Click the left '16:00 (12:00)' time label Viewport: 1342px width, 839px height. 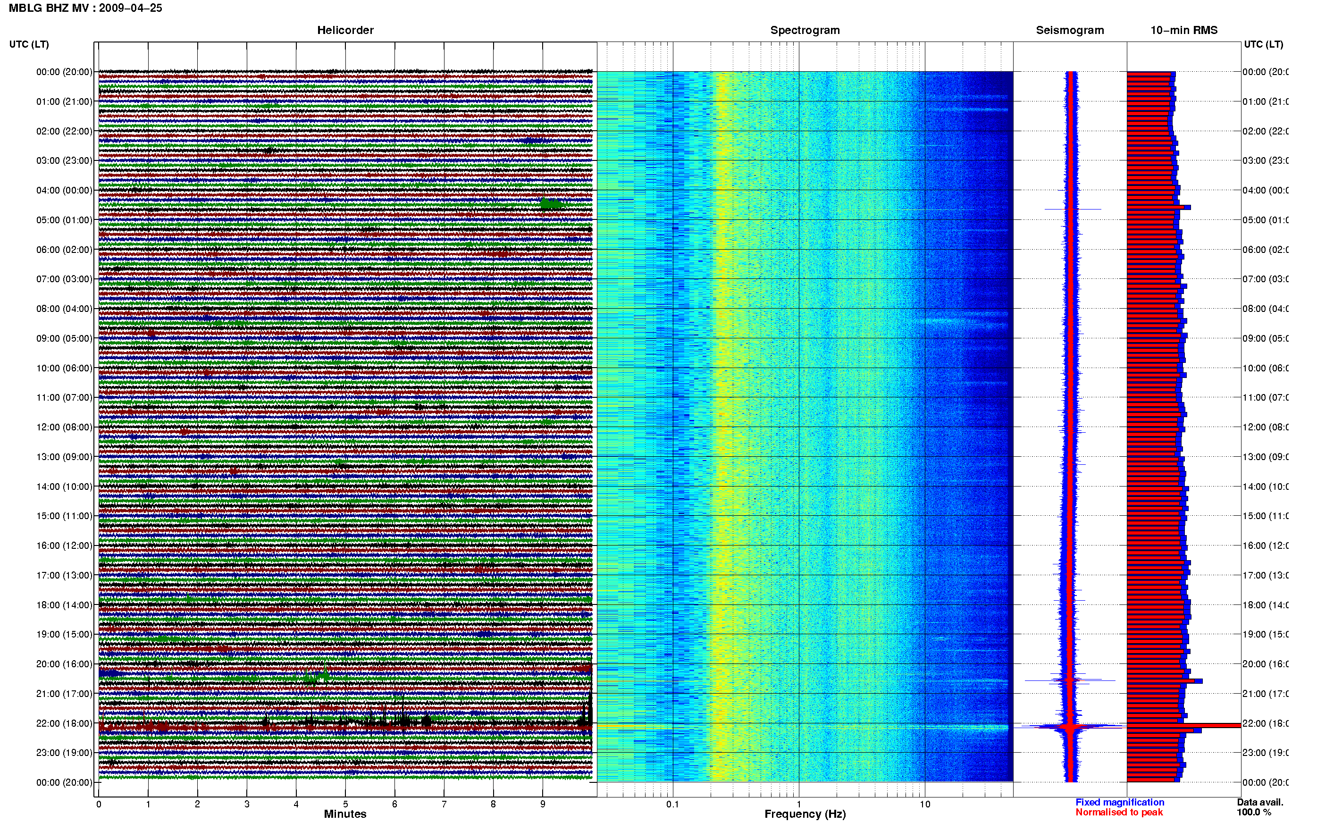click(x=64, y=545)
